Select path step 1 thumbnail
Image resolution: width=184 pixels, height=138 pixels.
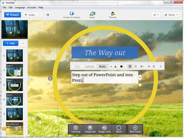coord(15,56)
